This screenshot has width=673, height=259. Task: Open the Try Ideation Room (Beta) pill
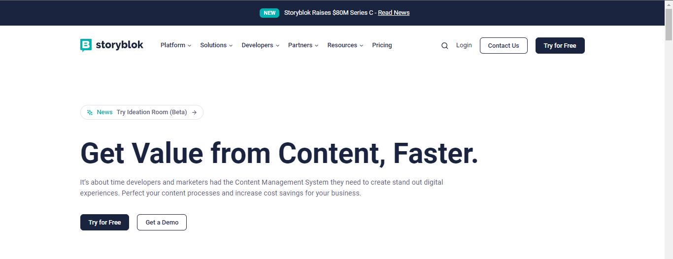coord(142,112)
